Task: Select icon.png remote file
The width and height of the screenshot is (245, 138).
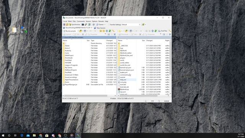Action: tap(123, 82)
